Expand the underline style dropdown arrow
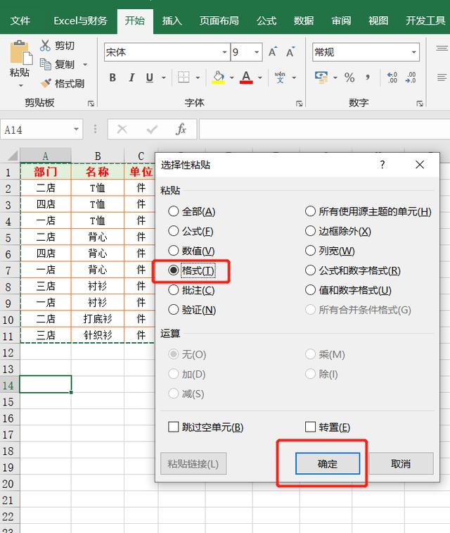The image size is (450, 533). [x=164, y=78]
